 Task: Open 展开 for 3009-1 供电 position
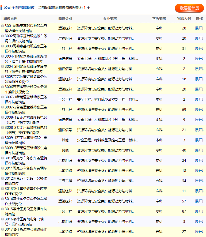pos(199,140)
